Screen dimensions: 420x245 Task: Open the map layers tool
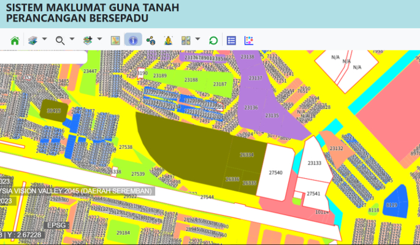tap(33, 40)
